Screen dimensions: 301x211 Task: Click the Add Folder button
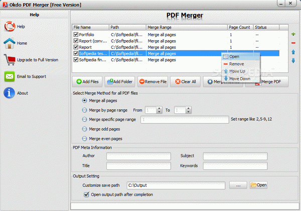(120, 82)
